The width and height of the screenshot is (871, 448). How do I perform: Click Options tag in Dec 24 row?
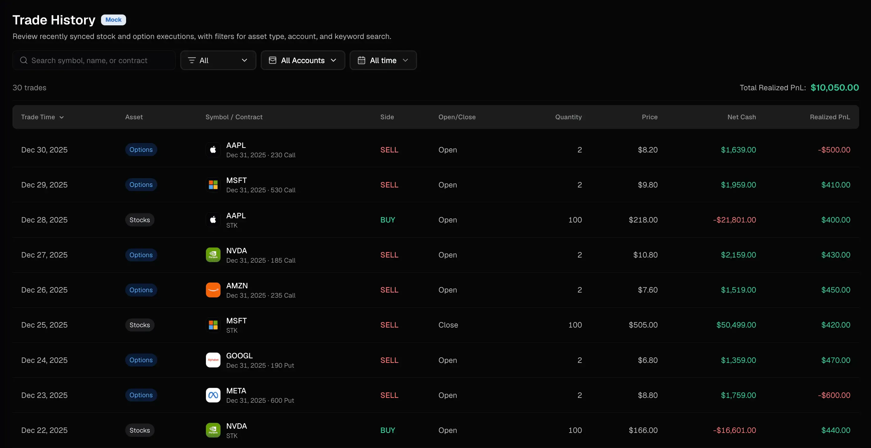coord(141,360)
